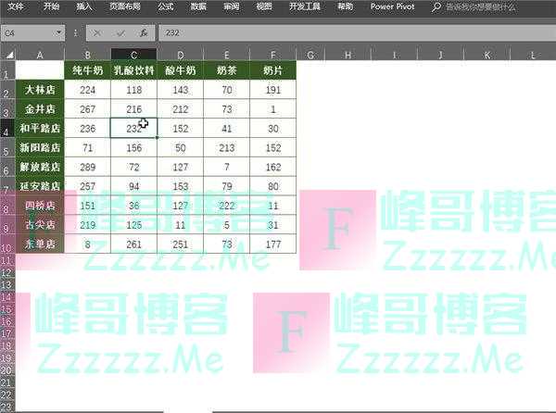Click the formula bar containing 232
The height and width of the screenshot is (413, 556).
[352, 32]
